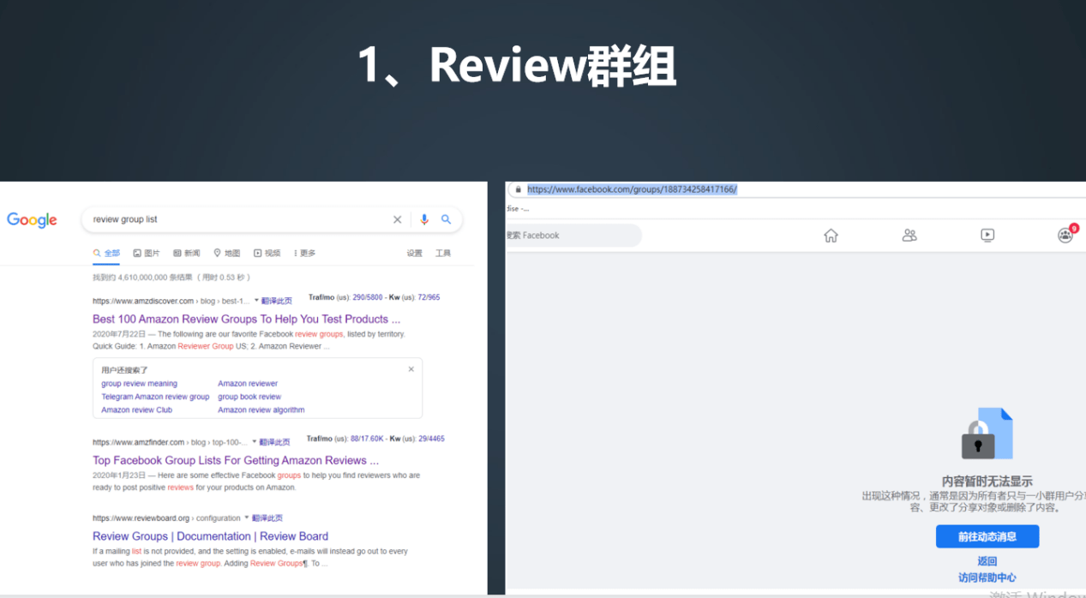Click 翻译此页 for amzfinder.com result
1086x598 pixels.
pos(274,443)
